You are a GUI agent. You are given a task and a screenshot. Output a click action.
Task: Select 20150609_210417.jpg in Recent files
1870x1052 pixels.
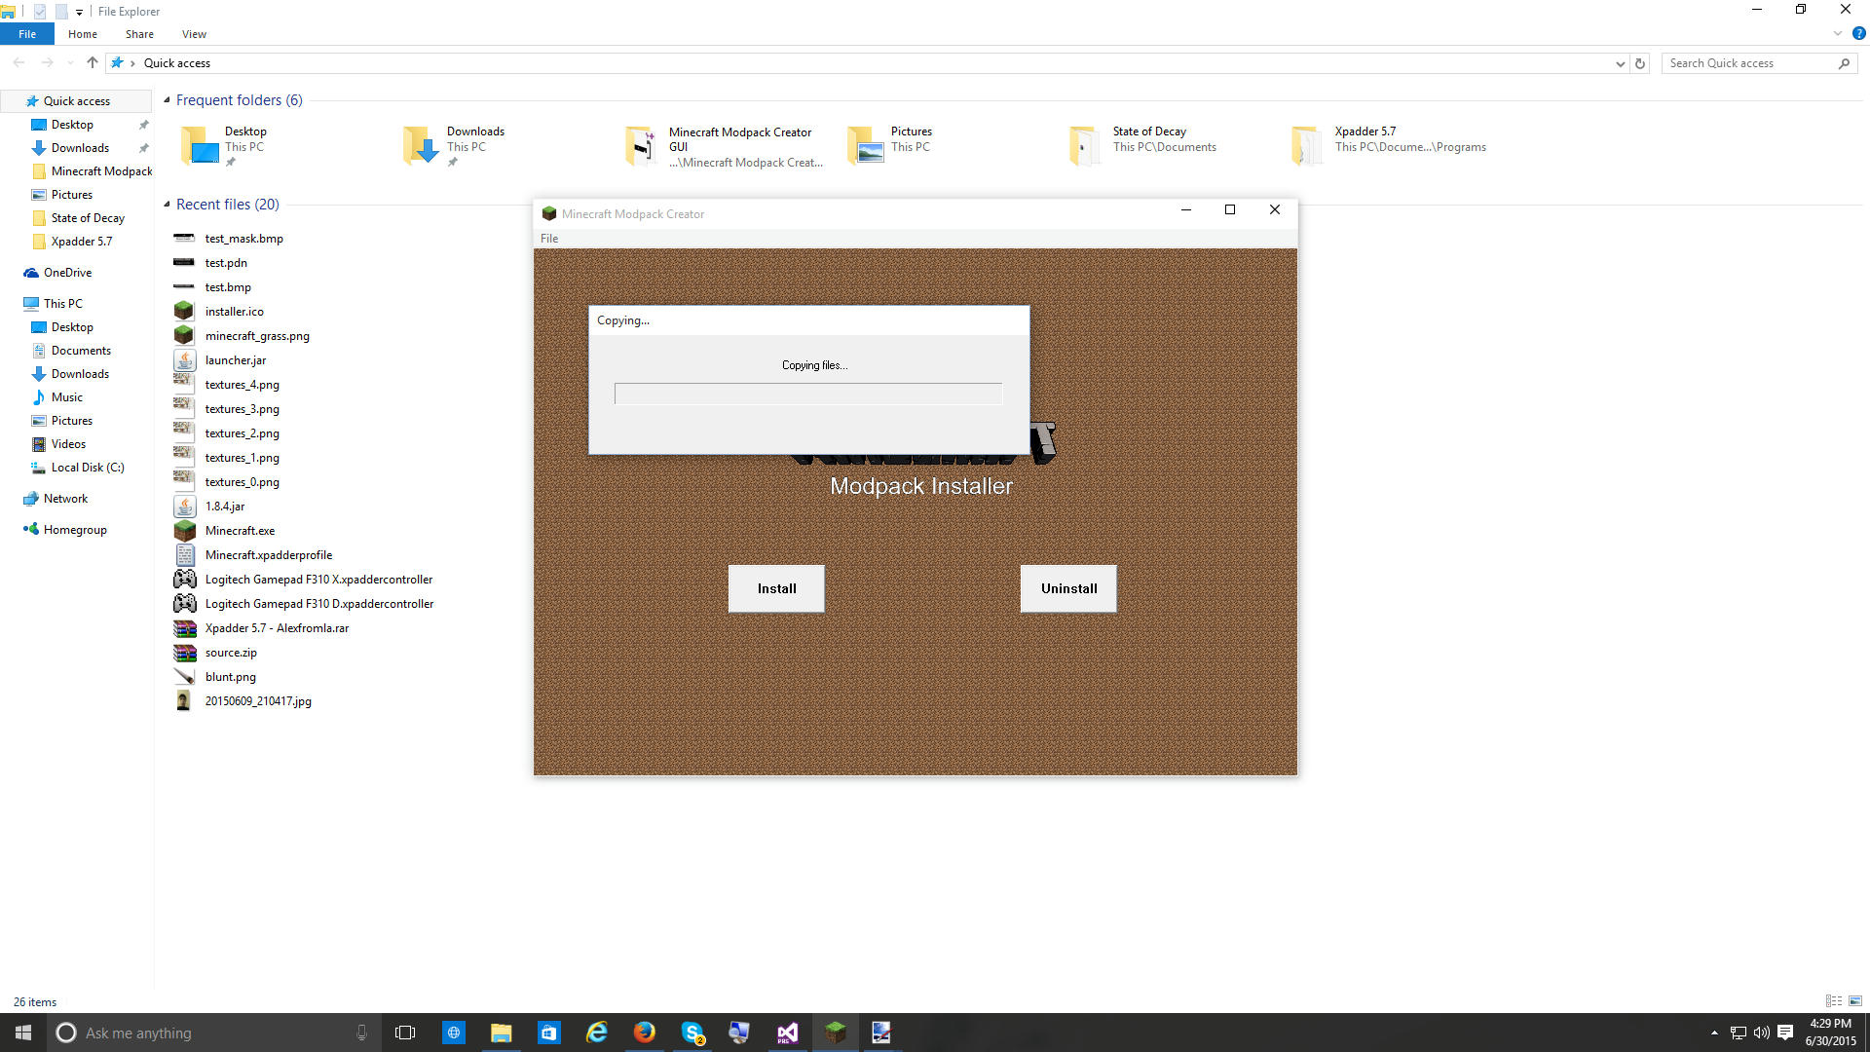click(258, 701)
